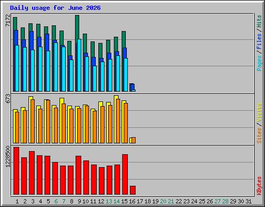Click the cyan pages bar for day 11
Screen dimensions: 265x207
point(95,79)
